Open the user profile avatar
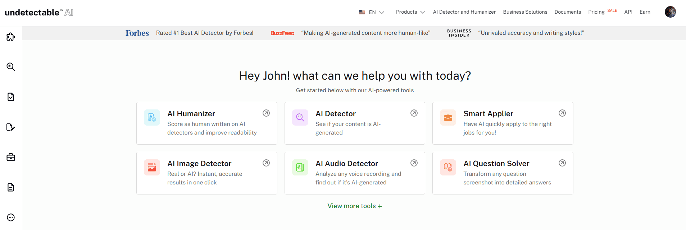Screen dimensions: 686x230 pos(670,12)
